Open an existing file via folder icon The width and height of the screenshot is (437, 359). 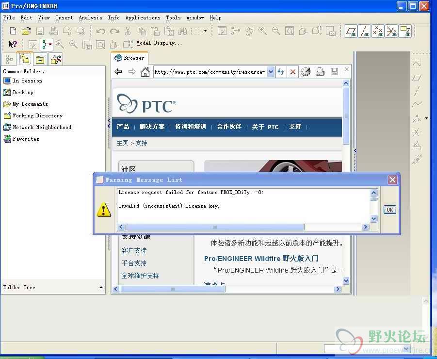26,31
